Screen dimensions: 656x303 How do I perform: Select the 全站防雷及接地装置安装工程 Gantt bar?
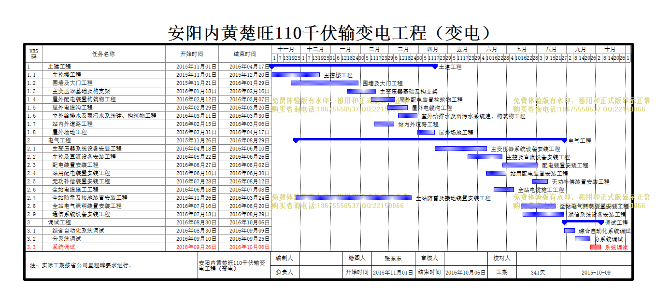click(354, 198)
